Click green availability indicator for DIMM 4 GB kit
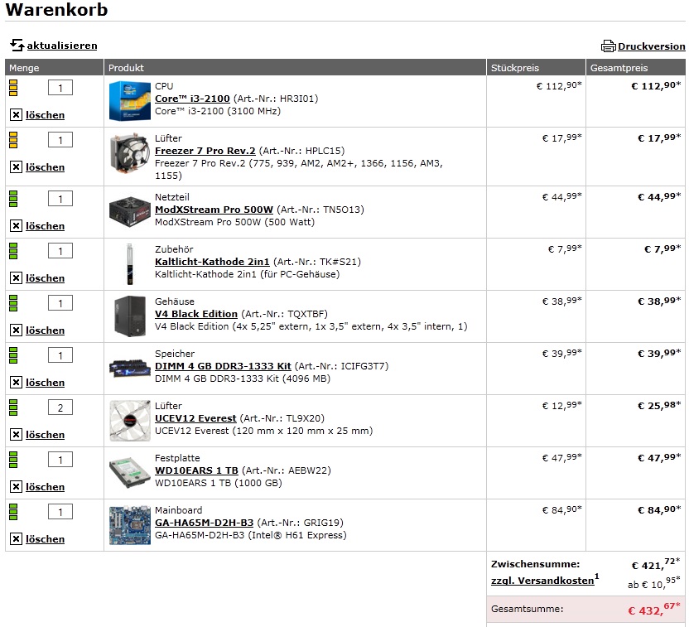689x627 pixels. [x=13, y=355]
